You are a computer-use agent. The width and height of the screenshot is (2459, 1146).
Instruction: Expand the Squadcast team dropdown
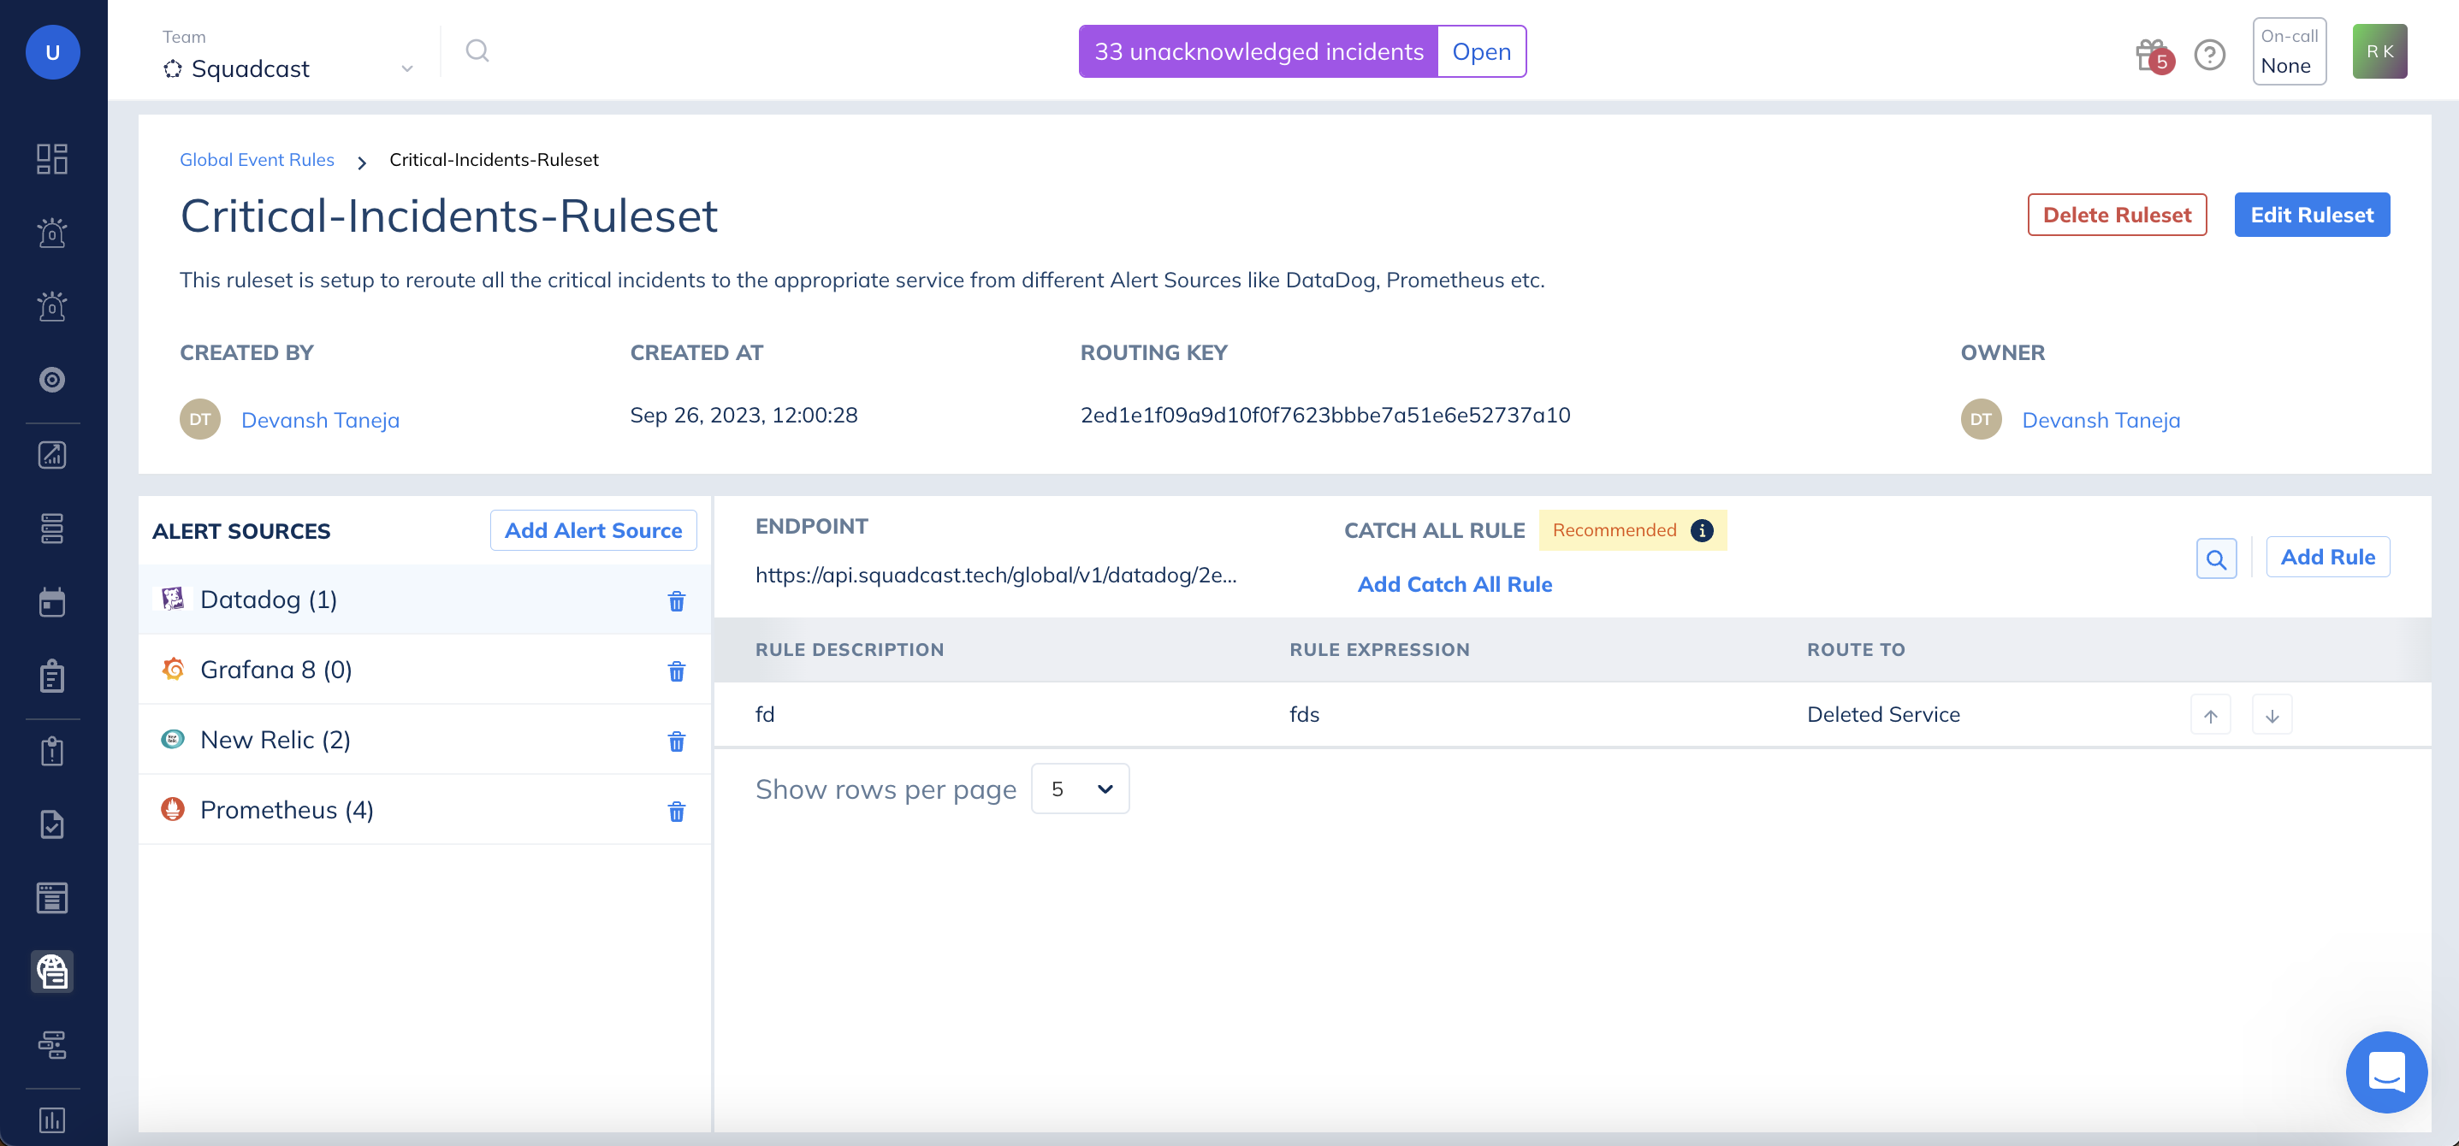[289, 68]
